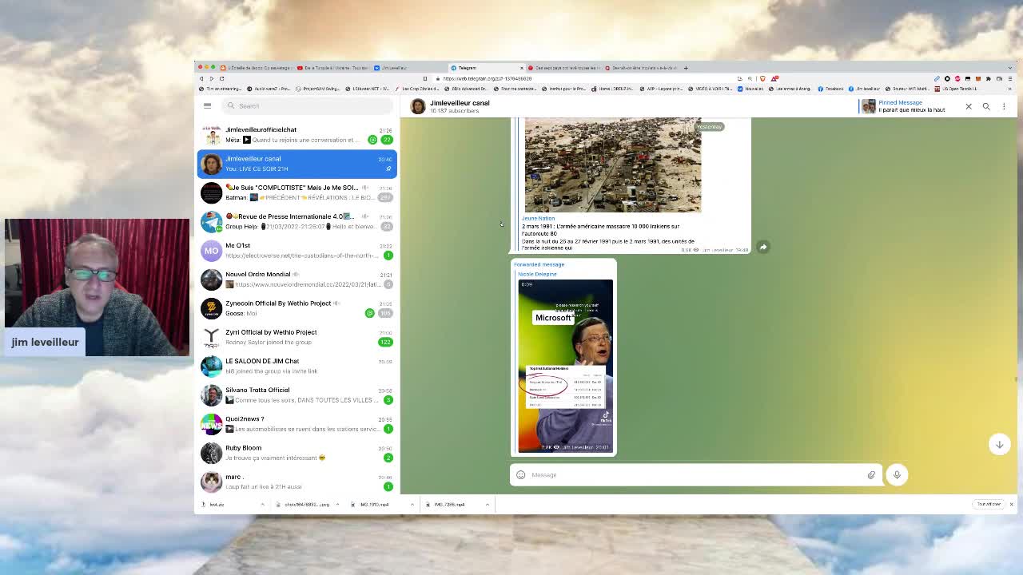Image resolution: width=1023 pixels, height=575 pixels.
Task: Open the Ruby Bloom conversation
Action: 297,452
